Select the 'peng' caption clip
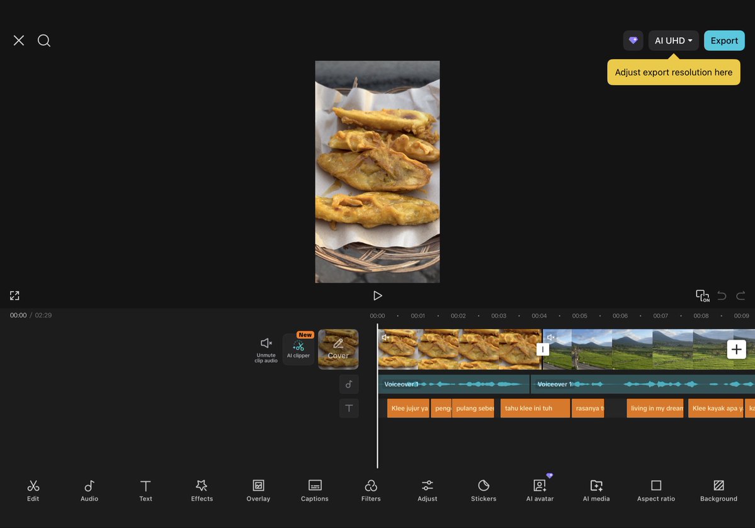This screenshot has height=528, width=755. click(x=441, y=408)
